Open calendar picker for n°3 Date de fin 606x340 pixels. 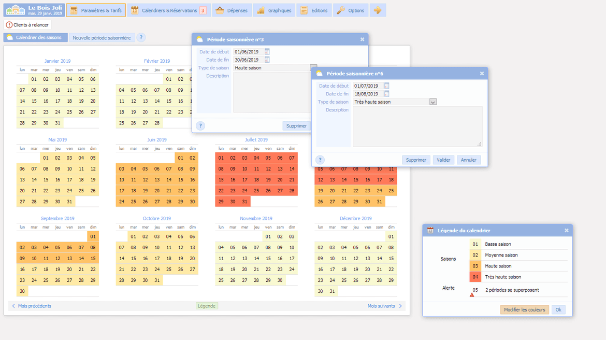click(267, 60)
